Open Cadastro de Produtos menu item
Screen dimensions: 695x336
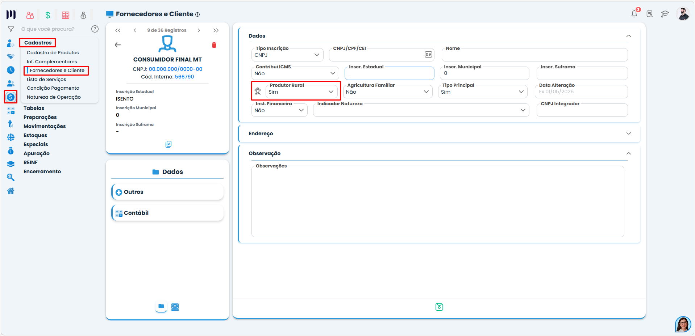(x=53, y=53)
